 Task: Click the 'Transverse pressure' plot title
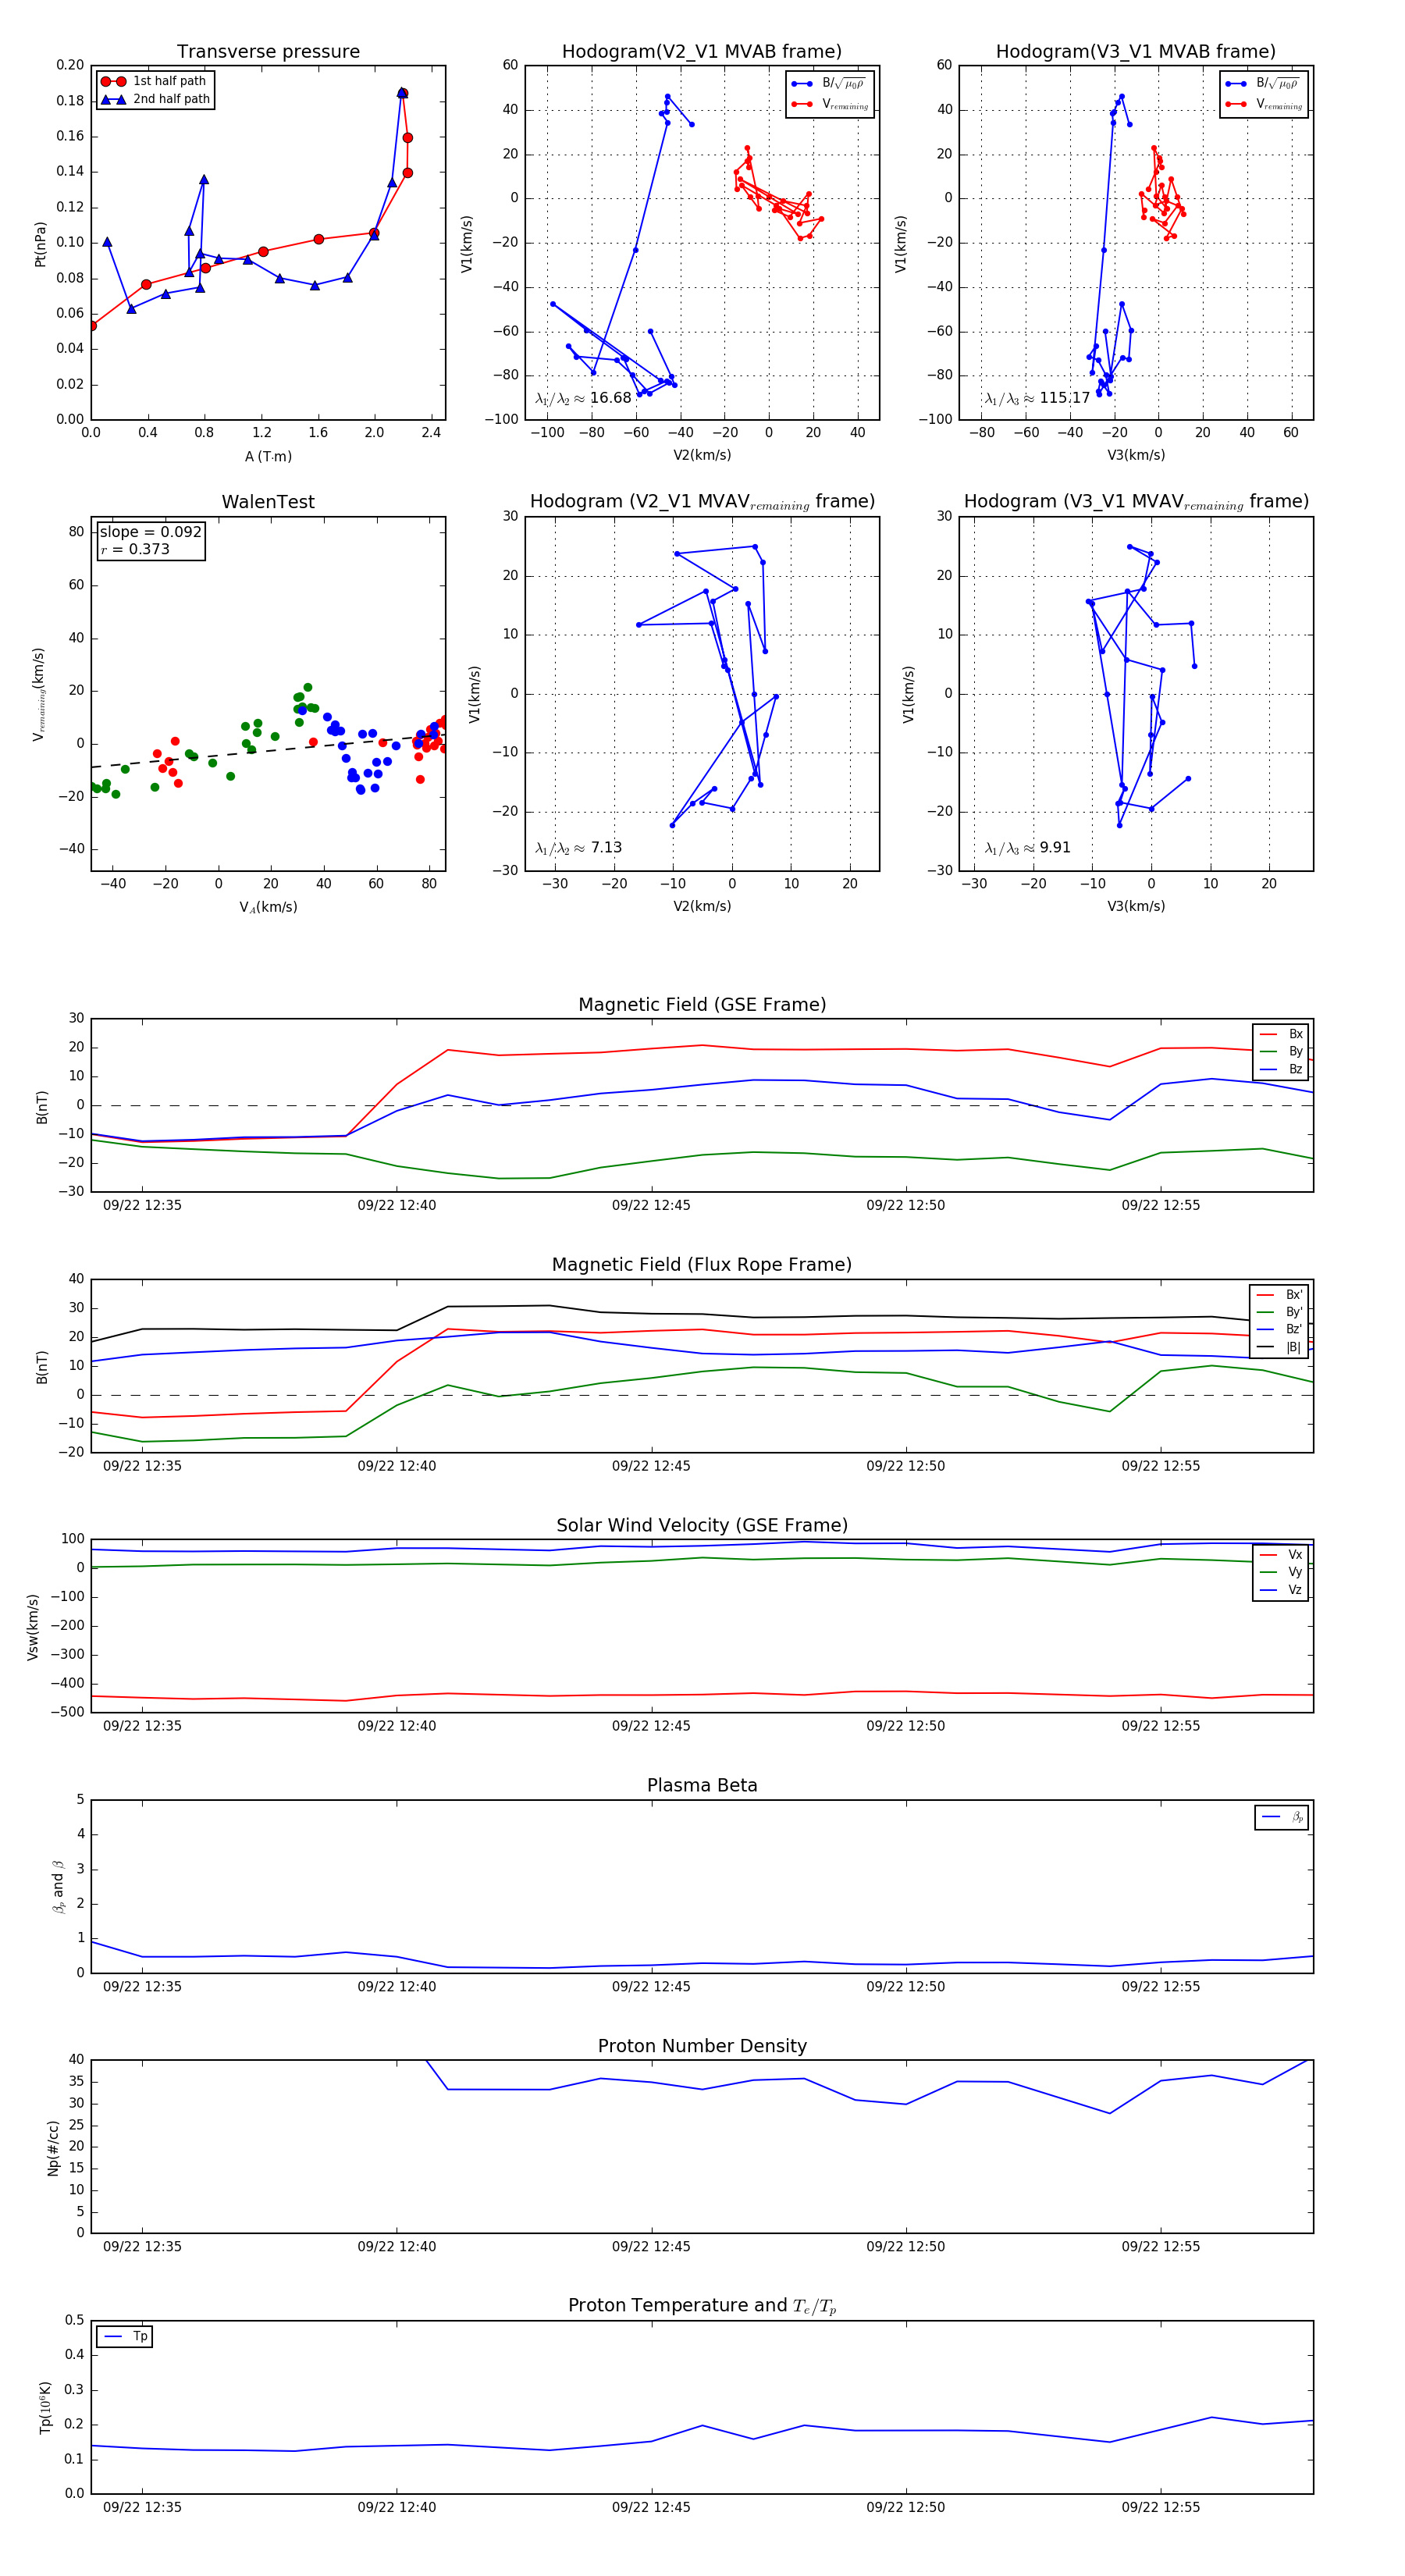[x=268, y=52]
